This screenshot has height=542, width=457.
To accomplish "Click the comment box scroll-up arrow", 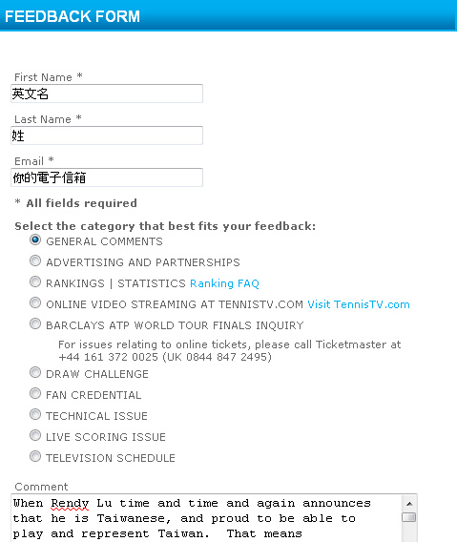I will [409, 504].
